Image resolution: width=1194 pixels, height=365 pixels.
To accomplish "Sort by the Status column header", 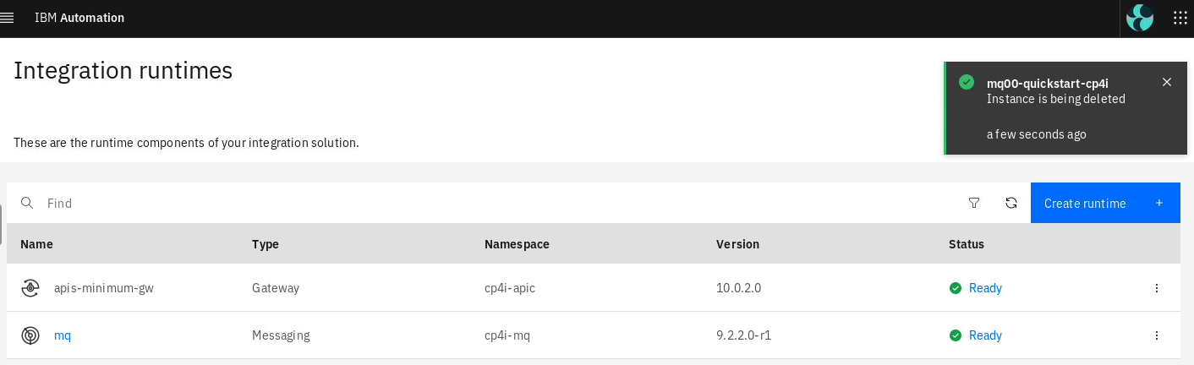I will (967, 244).
